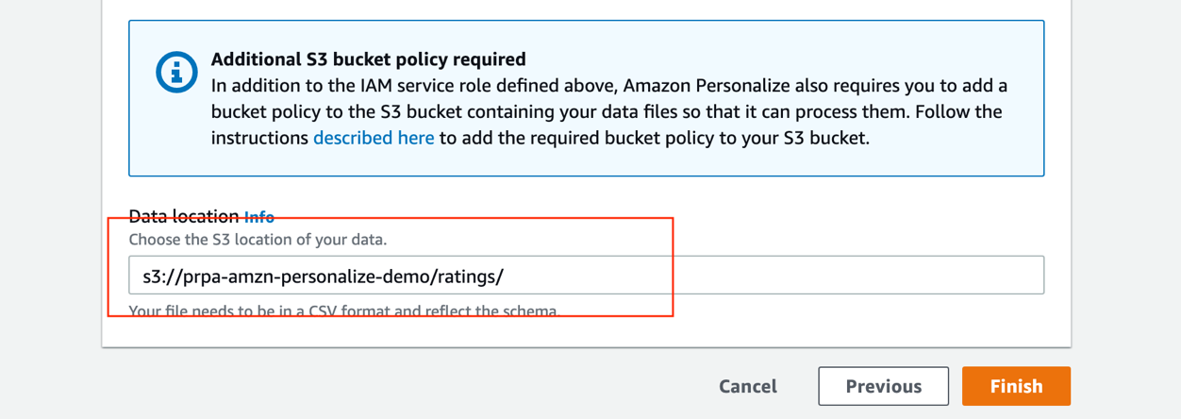Image resolution: width=1181 pixels, height=419 pixels.
Task: Click the bucket policy alert body text
Action: click(x=609, y=111)
